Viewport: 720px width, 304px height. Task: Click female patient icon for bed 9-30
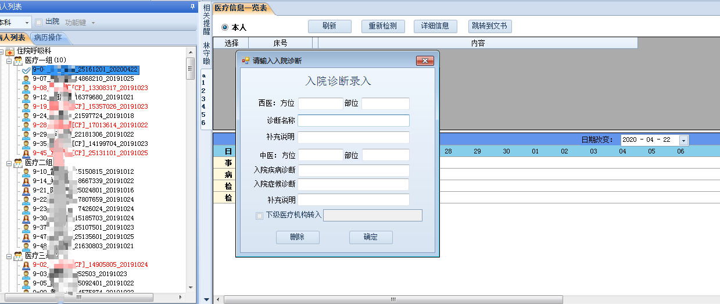[x=26, y=218]
